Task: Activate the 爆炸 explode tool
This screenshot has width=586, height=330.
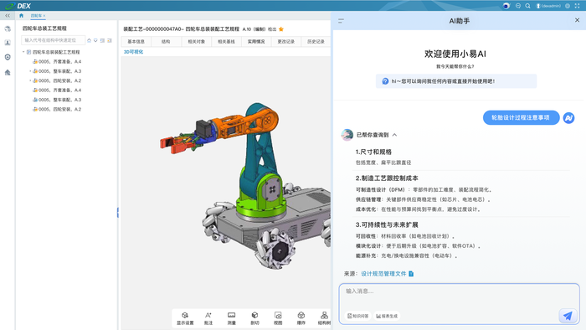Action: click(301, 318)
